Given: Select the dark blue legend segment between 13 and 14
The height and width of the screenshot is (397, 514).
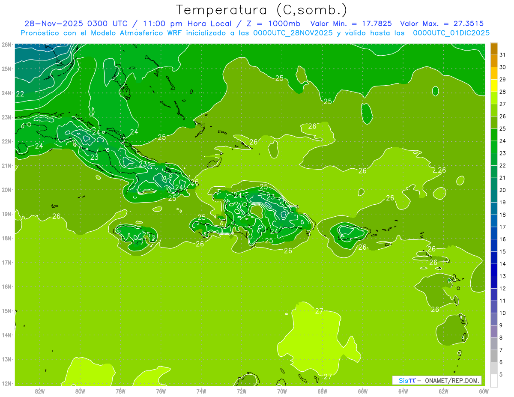Looking at the screenshot, I should 494,270.
